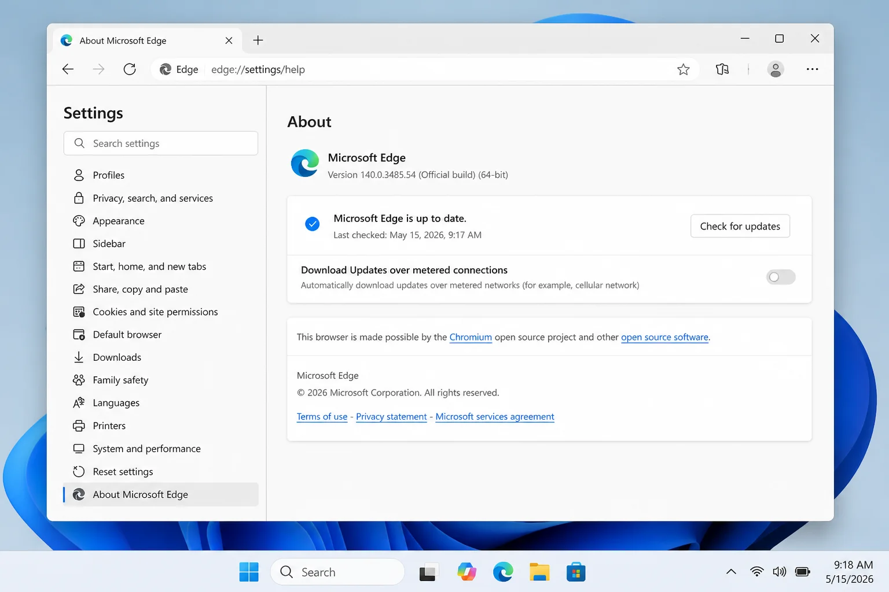The image size is (889, 592).
Task: Close the About Microsoft Edge tab
Action: pos(229,40)
